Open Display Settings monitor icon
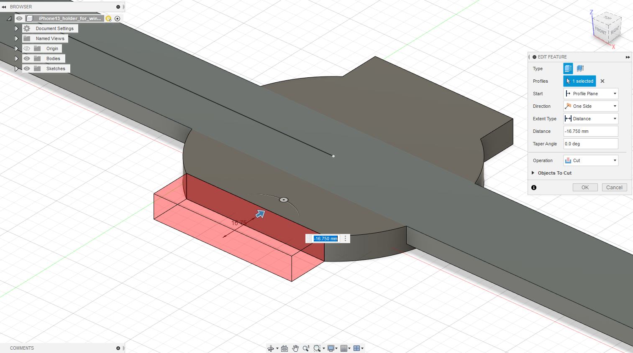 pos(331,348)
